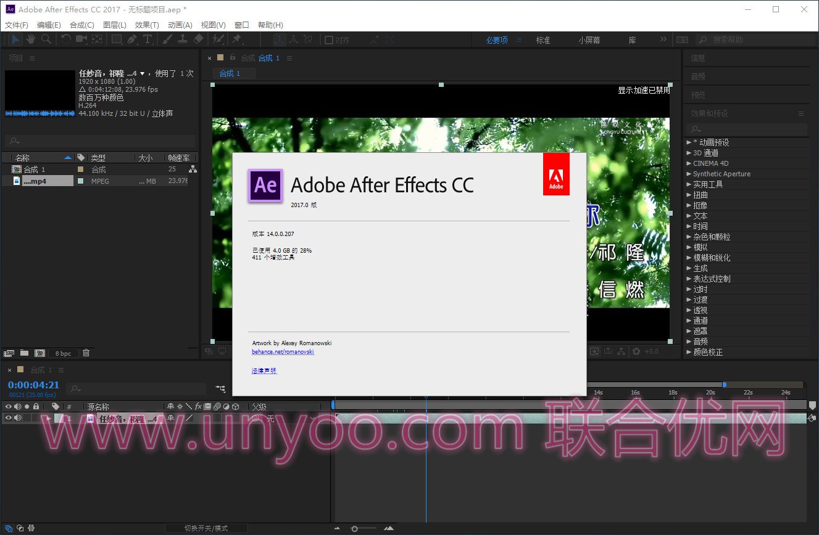The width and height of the screenshot is (819, 535).
Task: Open the 法律声明 link in About dialog
Action: coord(264,371)
